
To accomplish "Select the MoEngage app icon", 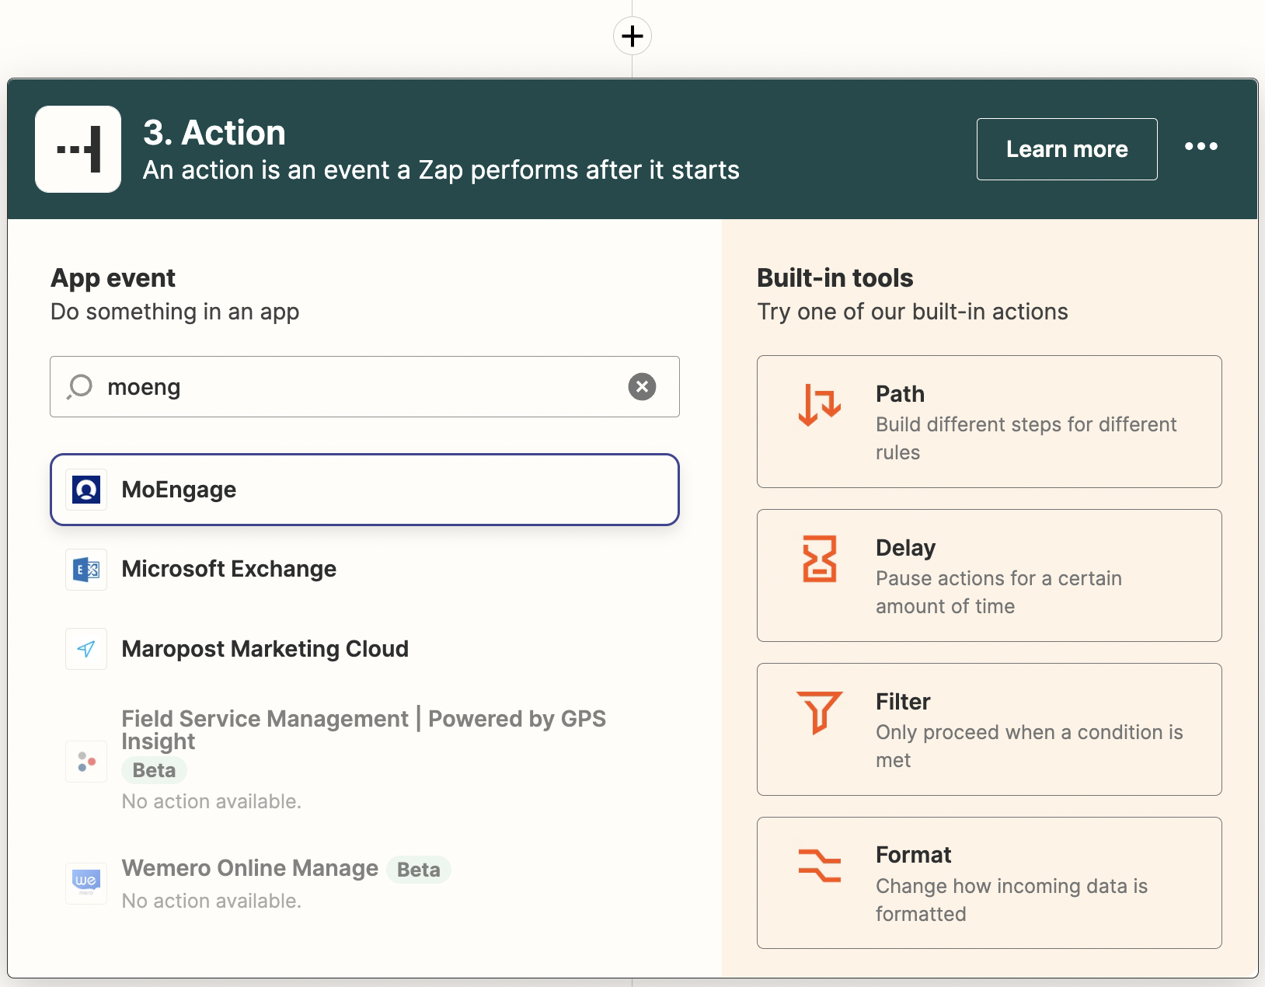I will [x=85, y=490].
